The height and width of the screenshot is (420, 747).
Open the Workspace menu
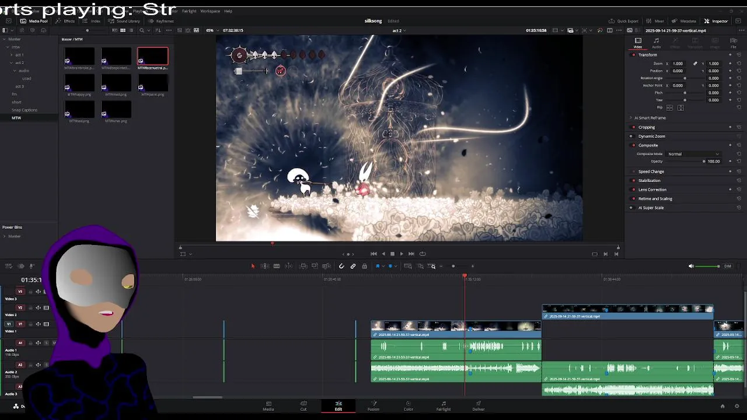tap(210, 11)
